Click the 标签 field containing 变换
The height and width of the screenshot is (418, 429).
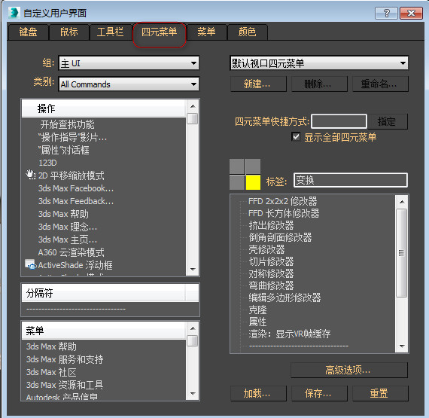pyautogui.click(x=351, y=180)
